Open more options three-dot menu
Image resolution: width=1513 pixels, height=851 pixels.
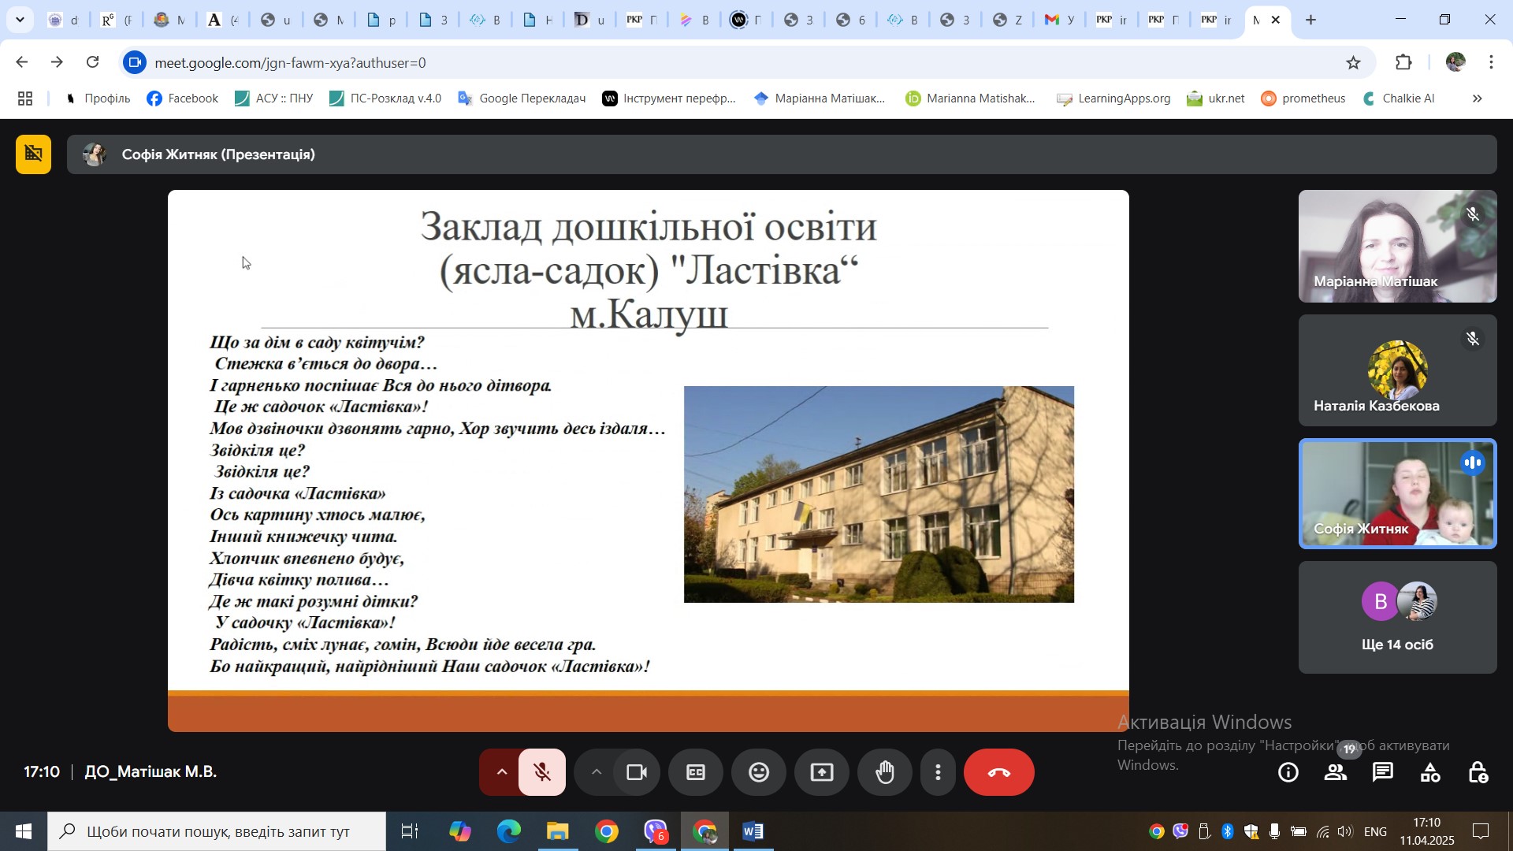click(x=938, y=773)
